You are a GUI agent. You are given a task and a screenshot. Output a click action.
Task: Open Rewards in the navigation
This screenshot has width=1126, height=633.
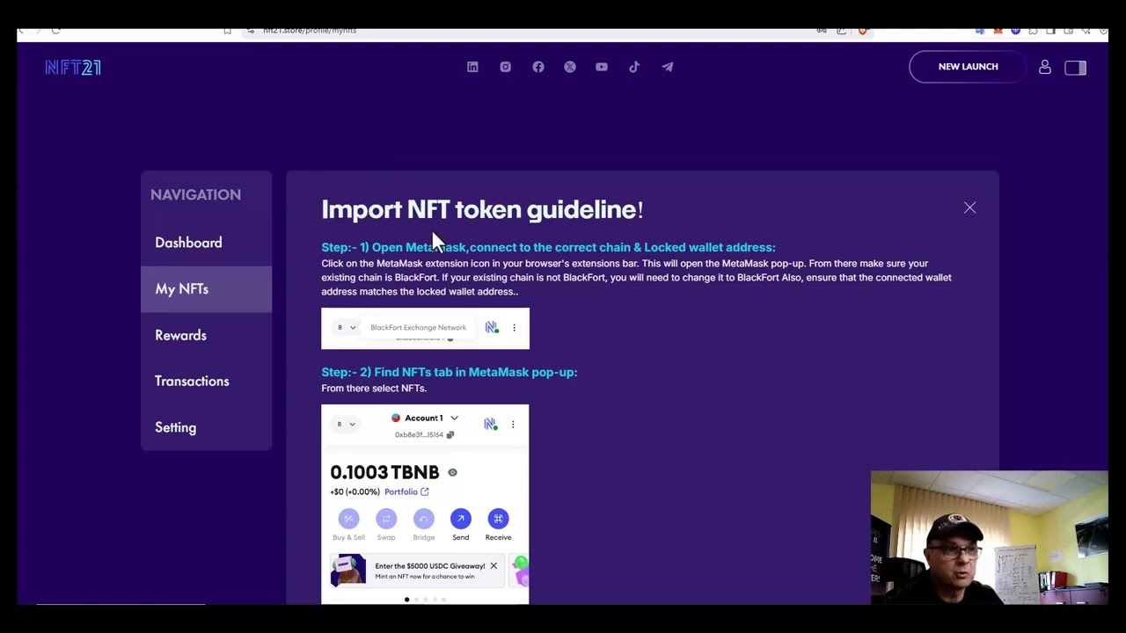[x=180, y=335]
